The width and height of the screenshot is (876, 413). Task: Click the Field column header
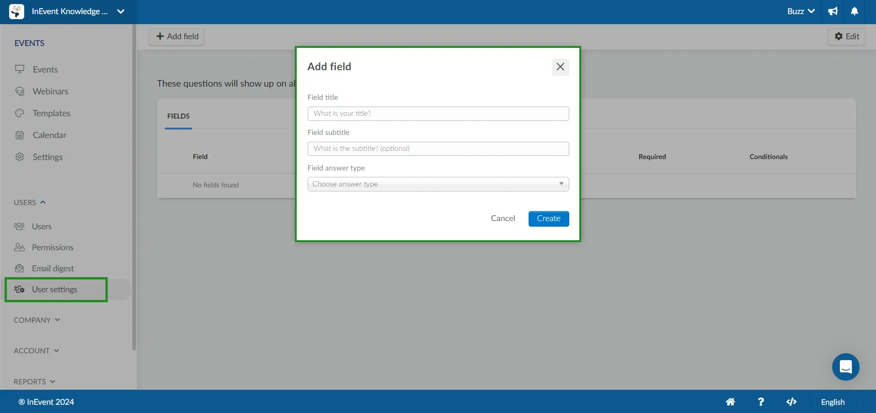tap(200, 157)
